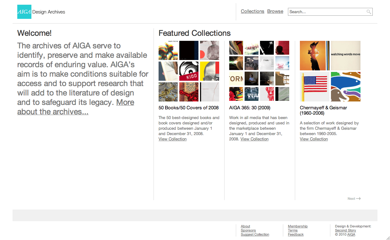Open the KIDD book cover thumbnail

[x=189, y=71]
